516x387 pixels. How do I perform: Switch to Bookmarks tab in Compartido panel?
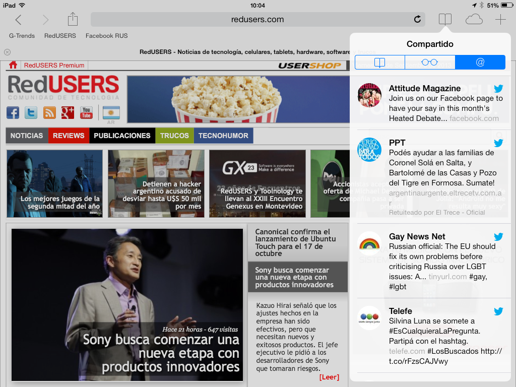(x=380, y=62)
